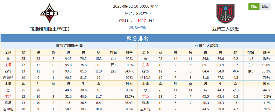Click Aces half-time away win rate 76.9%
The width and height of the screenshot is (275, 112).
129,103
